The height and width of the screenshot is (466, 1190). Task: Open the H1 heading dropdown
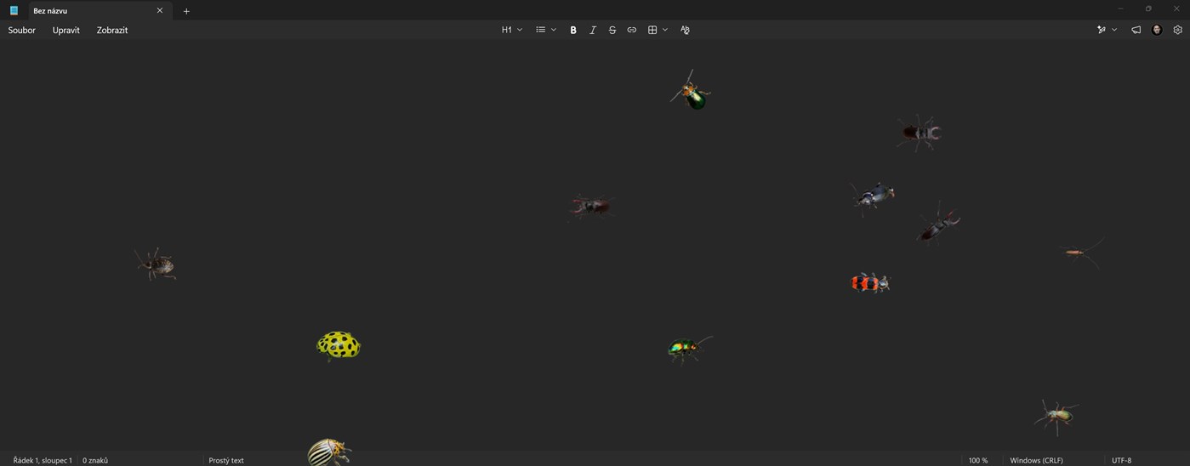[x=511, y=30]
